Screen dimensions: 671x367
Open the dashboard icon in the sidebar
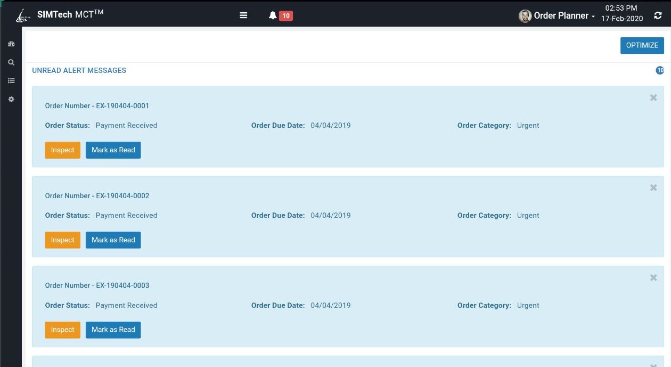coord(11,44)
